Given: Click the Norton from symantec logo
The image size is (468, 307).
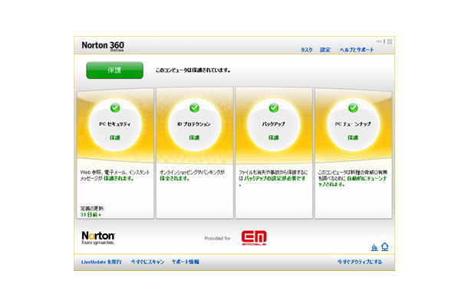Looking at the screenshot, I should point(98,238).
